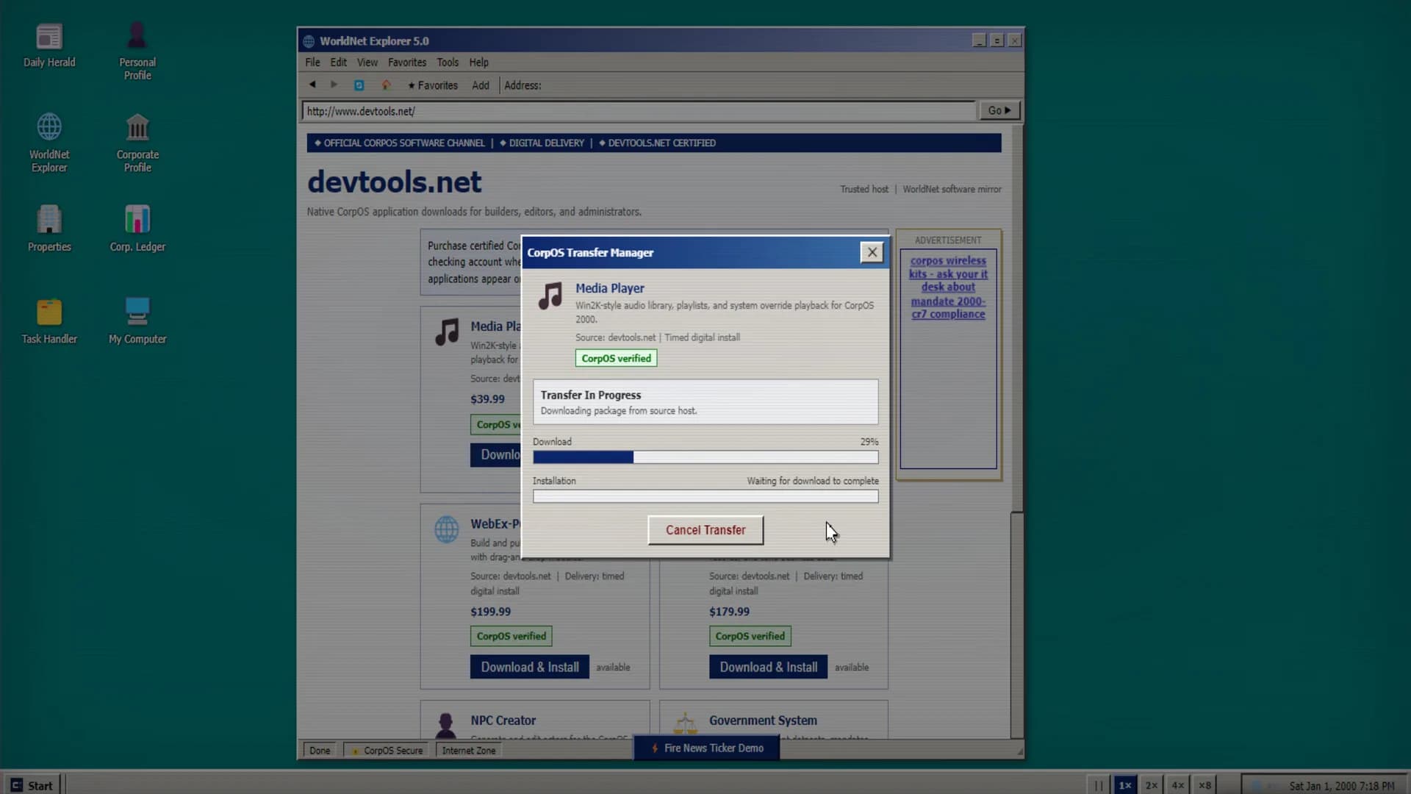Open the Tools menu
This screenshot has height=794, width=1411.
(448, 62)
